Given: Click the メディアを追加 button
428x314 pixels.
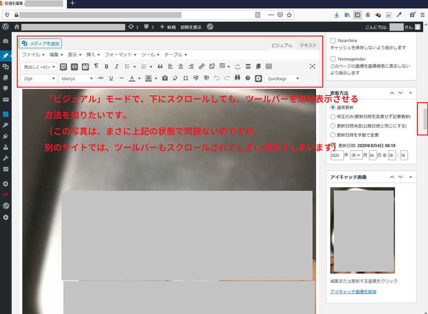Looking at the screenshot, I should pyautogui.click(x=41, y=43).
